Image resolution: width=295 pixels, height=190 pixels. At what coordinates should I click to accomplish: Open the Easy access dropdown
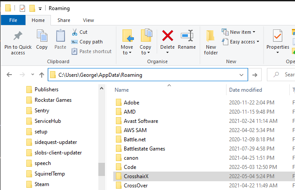pyautogui.click(x=241, y=42)
